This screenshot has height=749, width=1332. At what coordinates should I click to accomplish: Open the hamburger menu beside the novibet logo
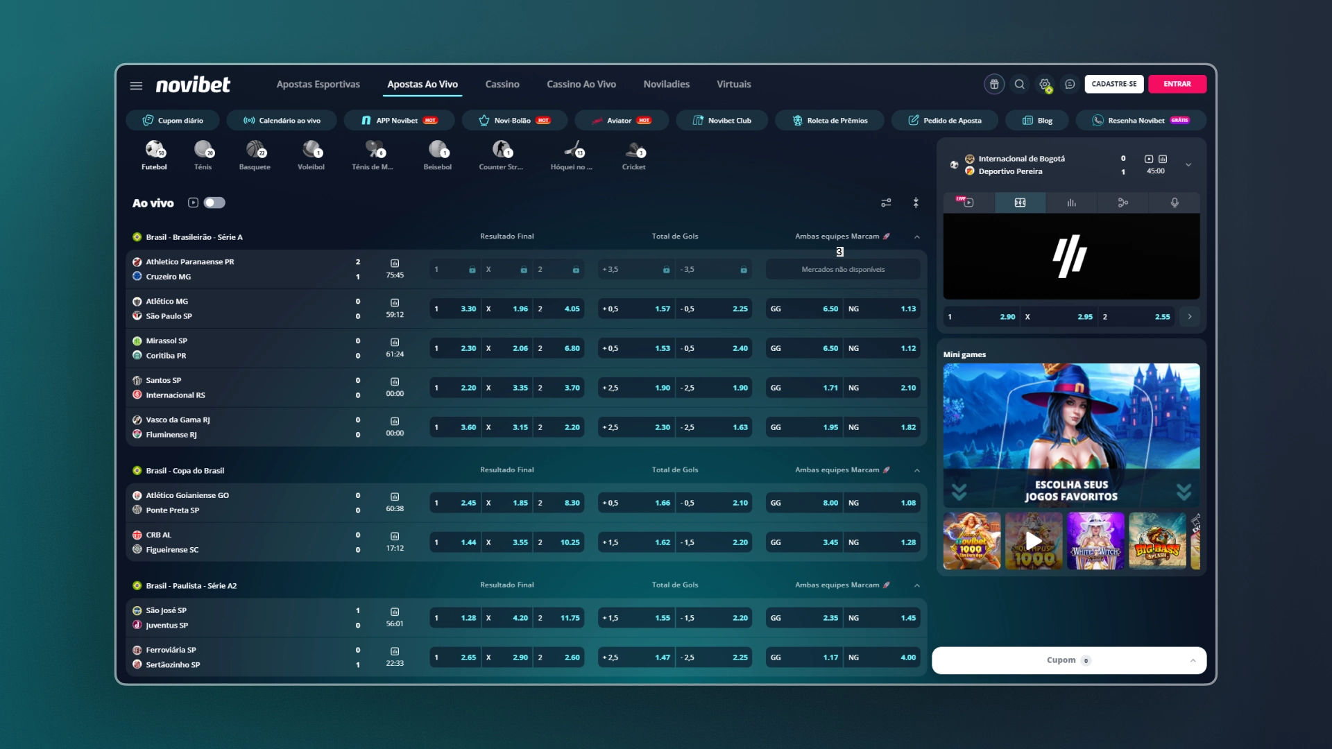(136, 85)
